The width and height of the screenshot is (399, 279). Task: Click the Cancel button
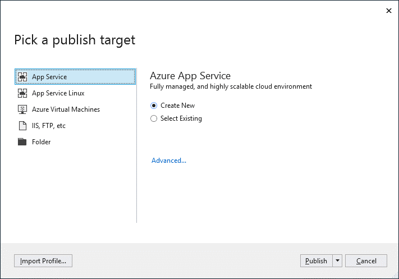366,260
